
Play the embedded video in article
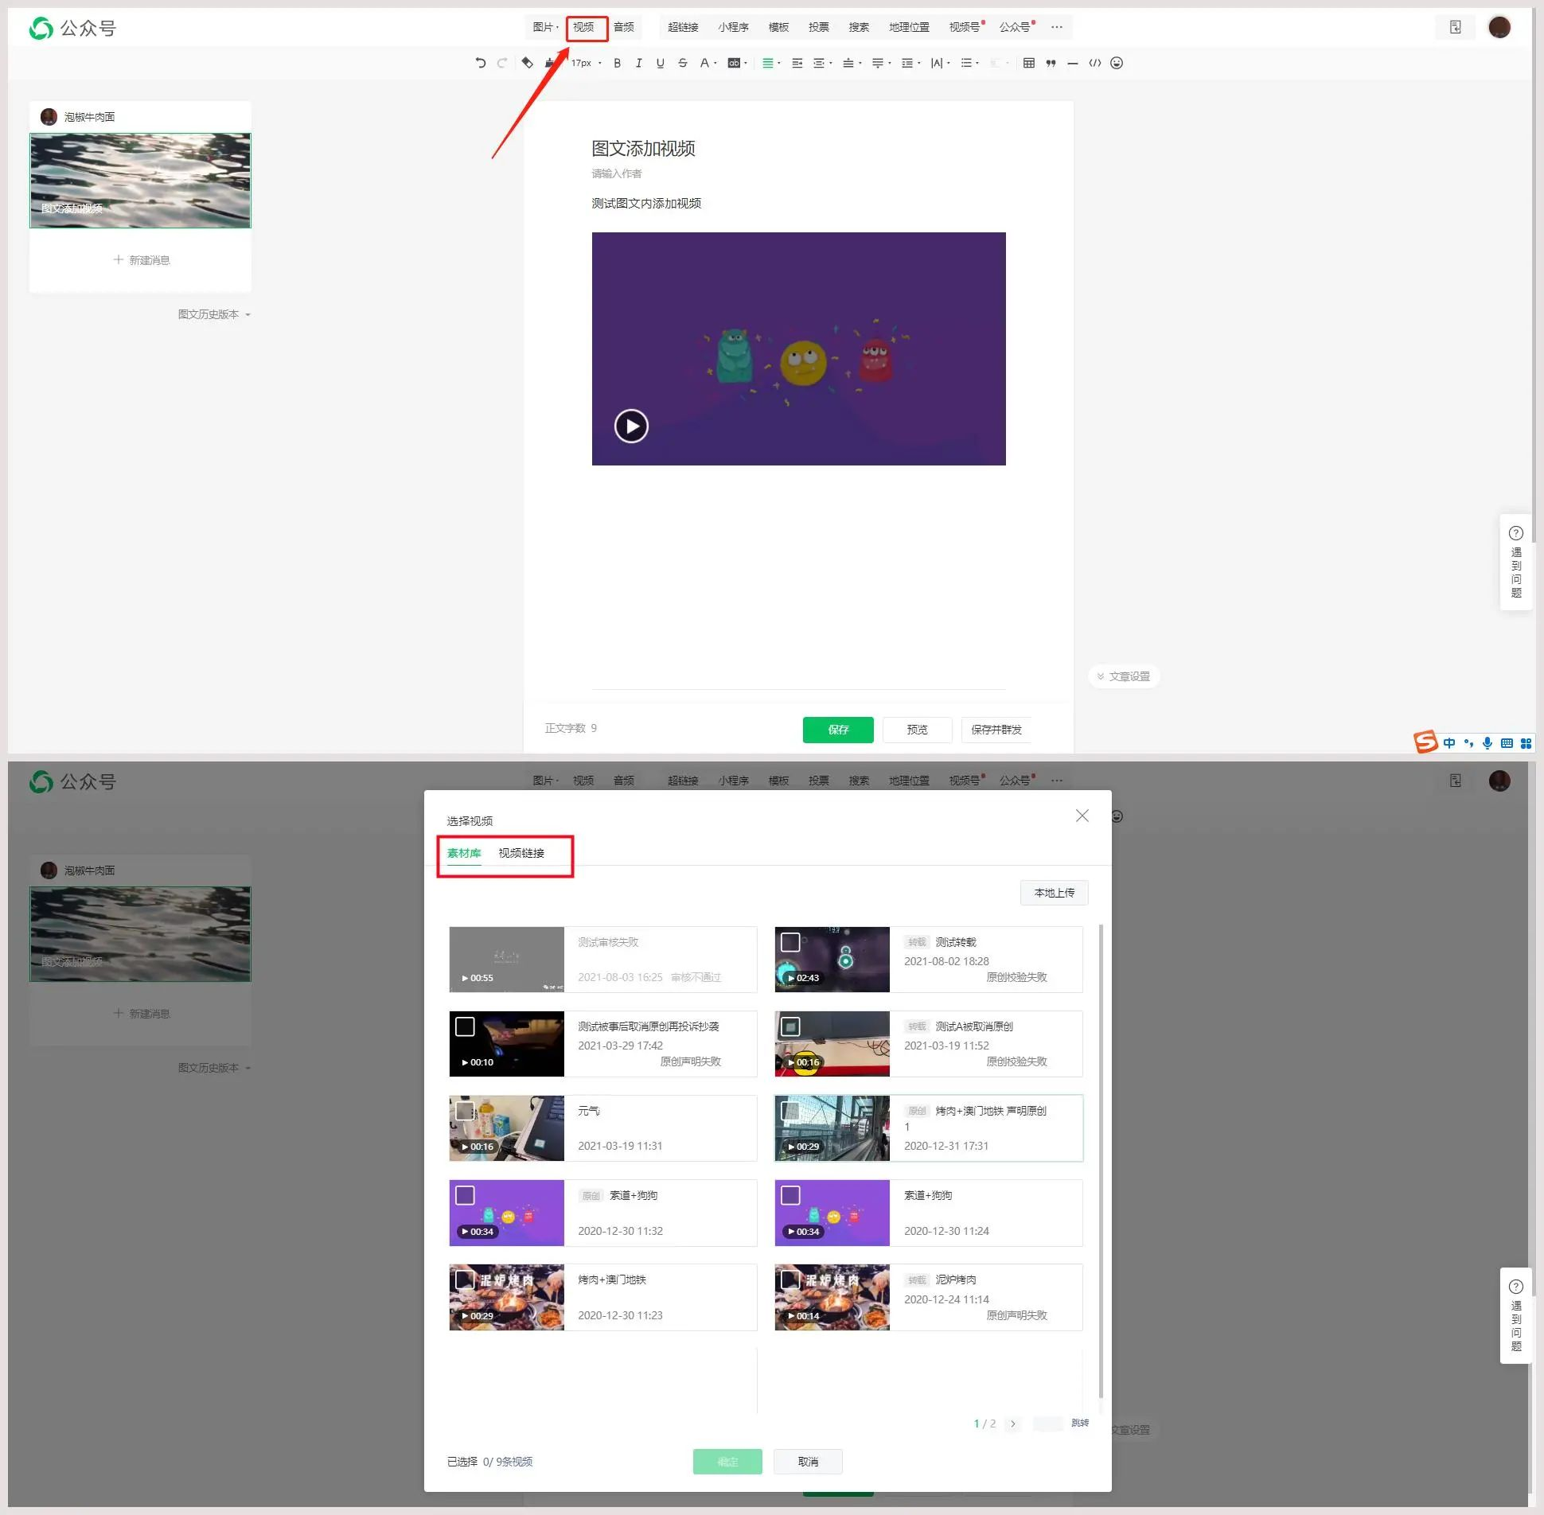[631, 426]
